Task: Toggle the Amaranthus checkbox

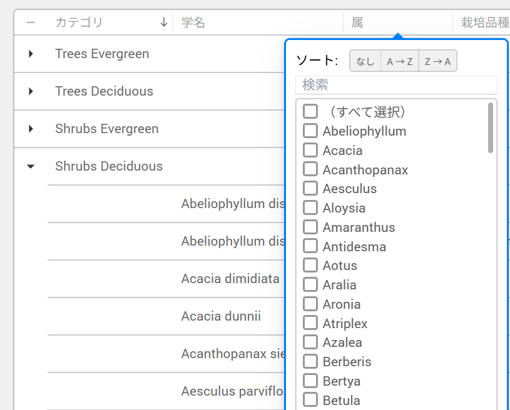Action: 310,227
